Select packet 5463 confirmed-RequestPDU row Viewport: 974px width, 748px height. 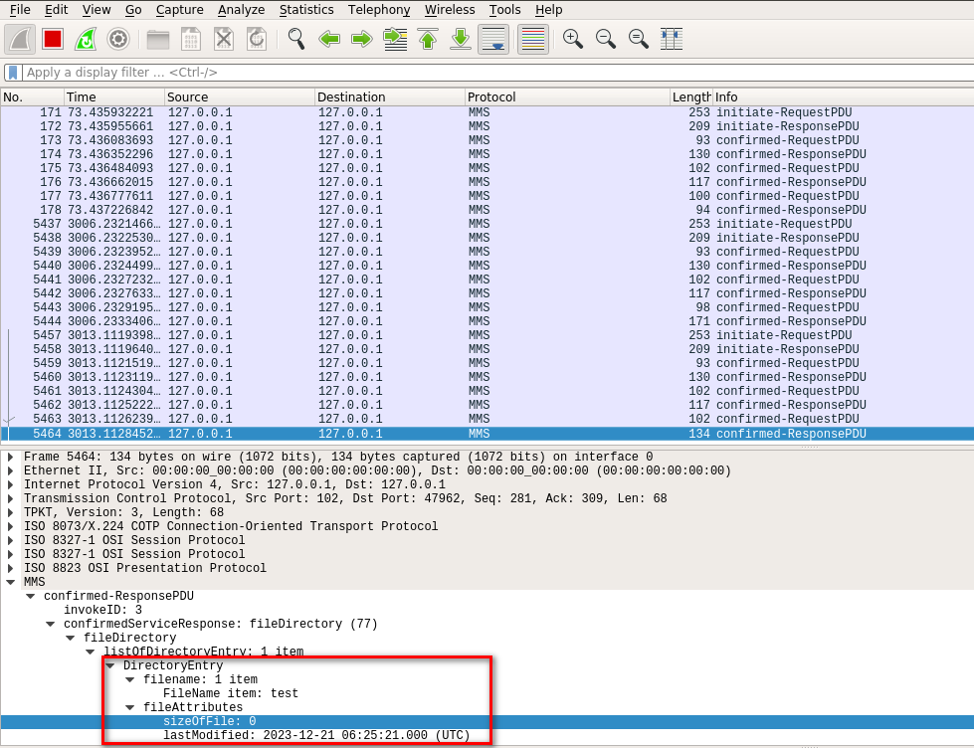pyautogui.click(x=487, y=419)
